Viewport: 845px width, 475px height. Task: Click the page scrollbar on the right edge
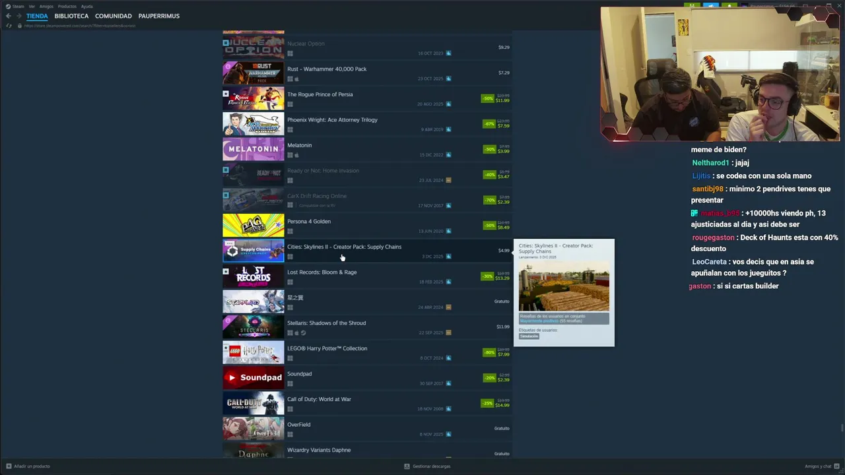click(842, 429)
